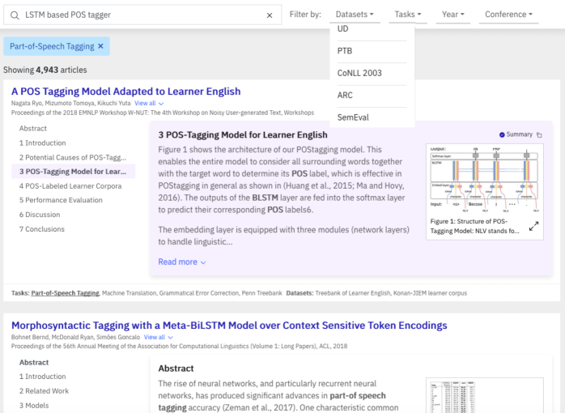Expand Figure 1 using the fullscreen arrows icon

534,227
